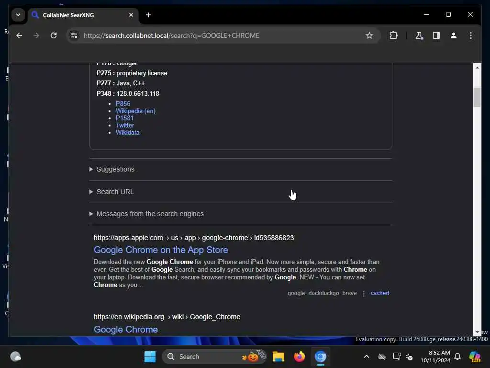Image resolution: width=490 pixels, height=368 pixels.
Task: Open Google Chrome on the App Store result
Action: [x=161, y=250]
